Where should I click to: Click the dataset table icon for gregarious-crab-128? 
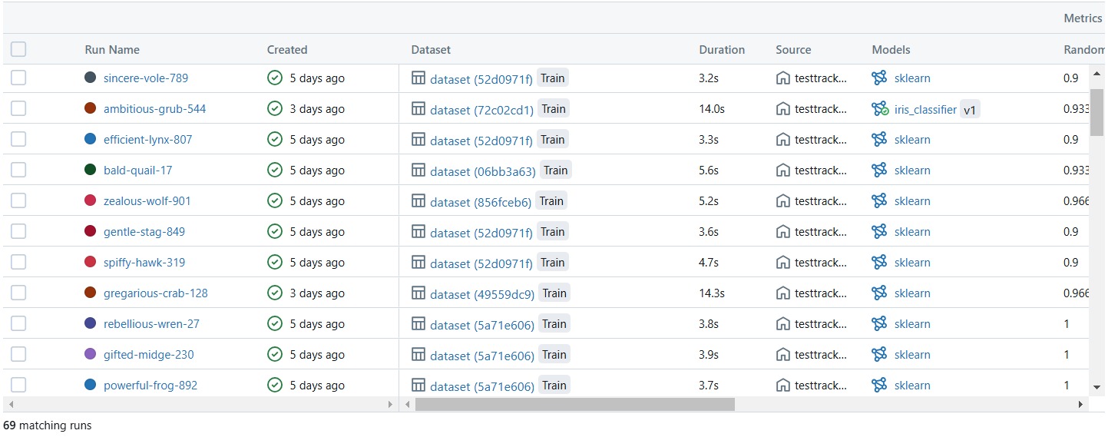point(418,293)
